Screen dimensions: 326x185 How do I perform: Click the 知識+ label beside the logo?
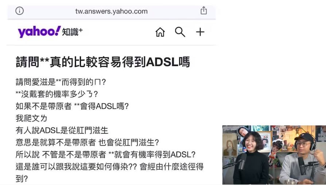pos(72,32)
